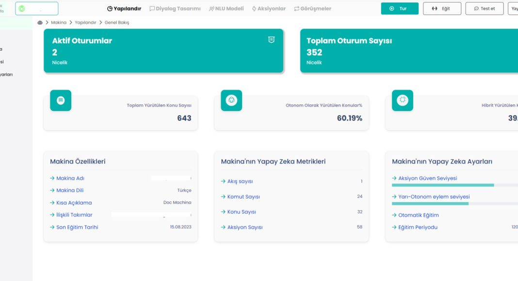
Task: Click Son Eğitim Tarihi entry
Action: pos(121,227)
